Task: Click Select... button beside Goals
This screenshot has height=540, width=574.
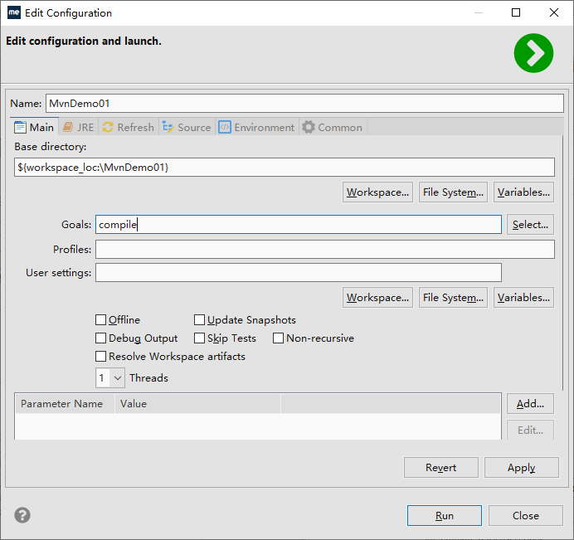Action: point(530,225)
